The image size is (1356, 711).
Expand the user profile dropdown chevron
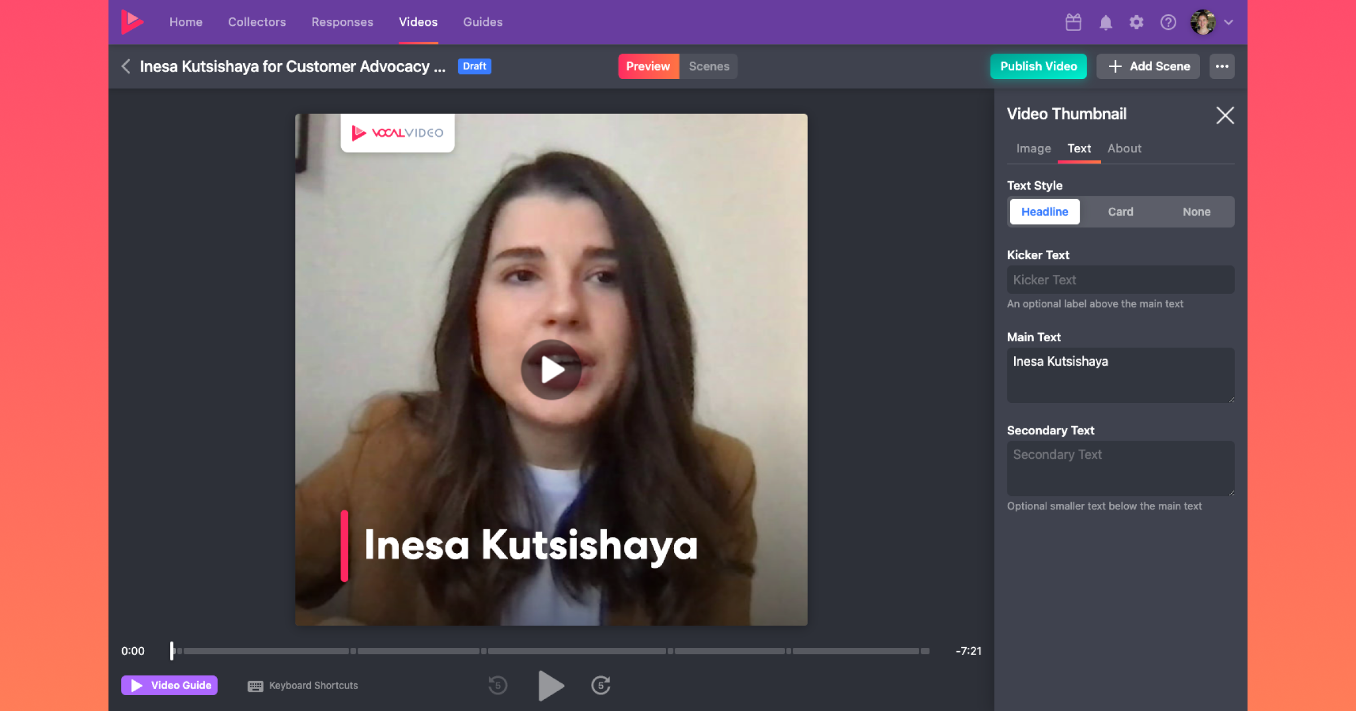(1228, 22)
